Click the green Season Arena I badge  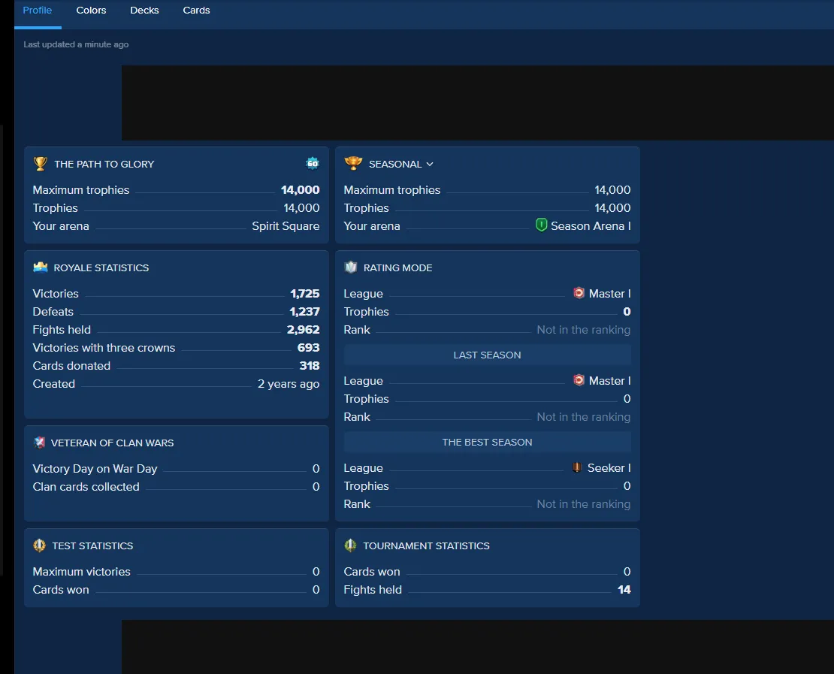point(541,225)
